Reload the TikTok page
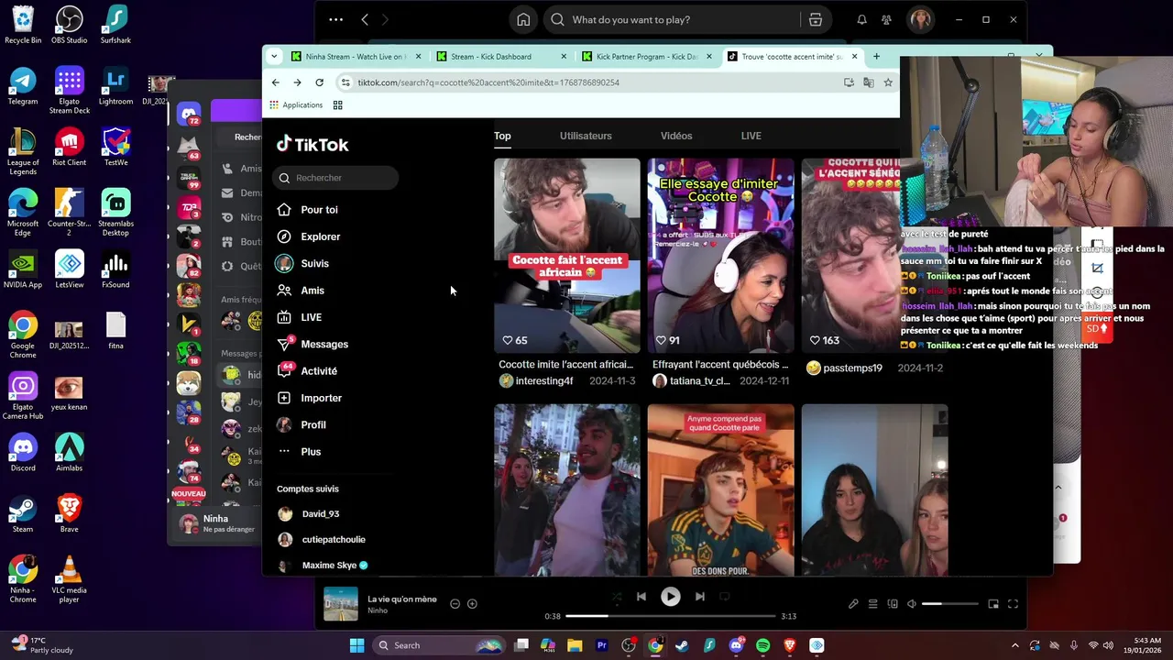Viewport: 1173px width, 660px height. tap(319, 82)
